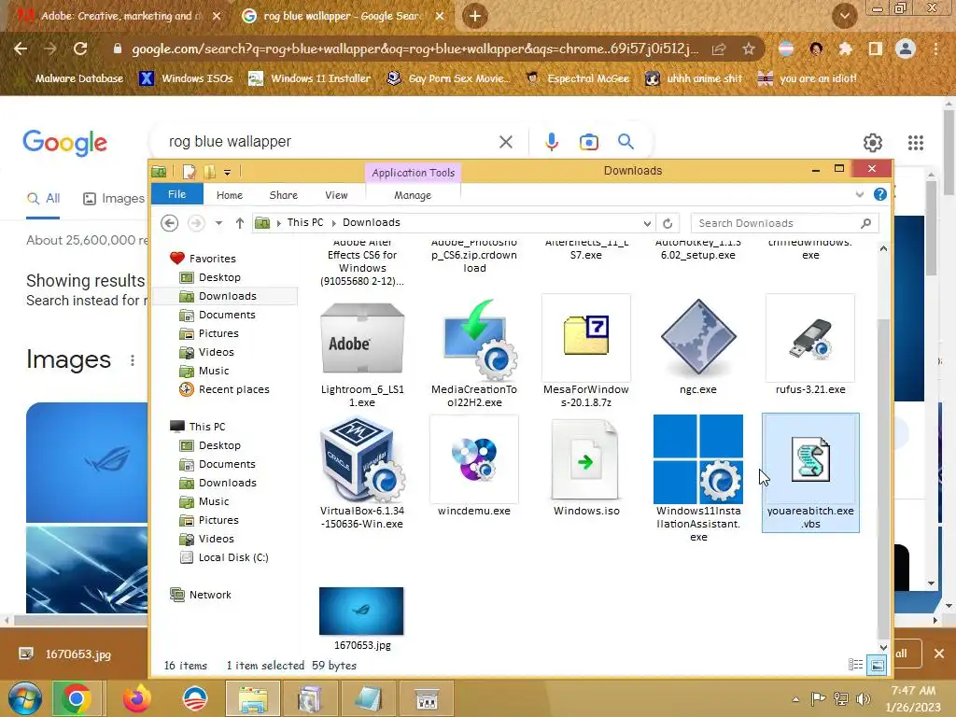Image resolution: width=956 pixels, height=717 pixels.
Task: Open the File ribbon tab
Action: (176, 194)
